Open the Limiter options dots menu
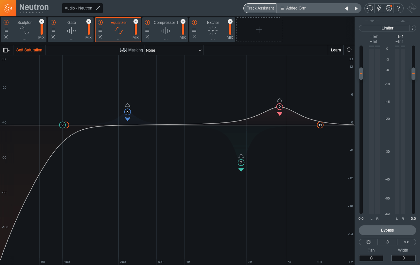Viewport: 420px width, 265px height. coord(412,28)
